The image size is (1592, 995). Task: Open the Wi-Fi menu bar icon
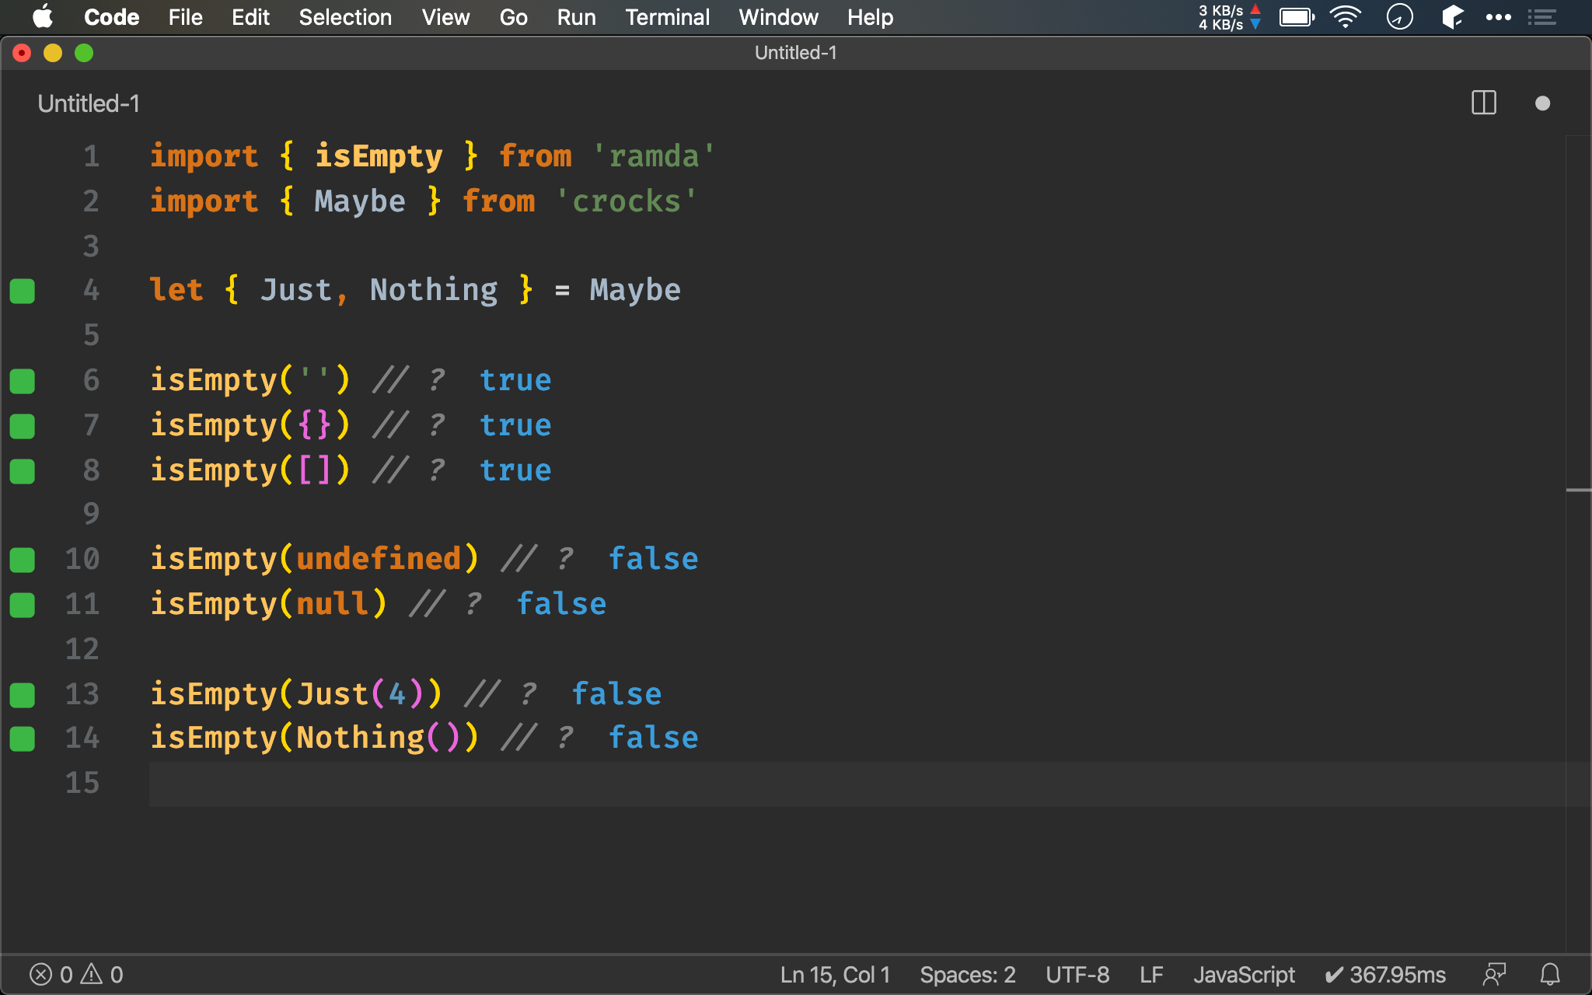(1345, 17)
